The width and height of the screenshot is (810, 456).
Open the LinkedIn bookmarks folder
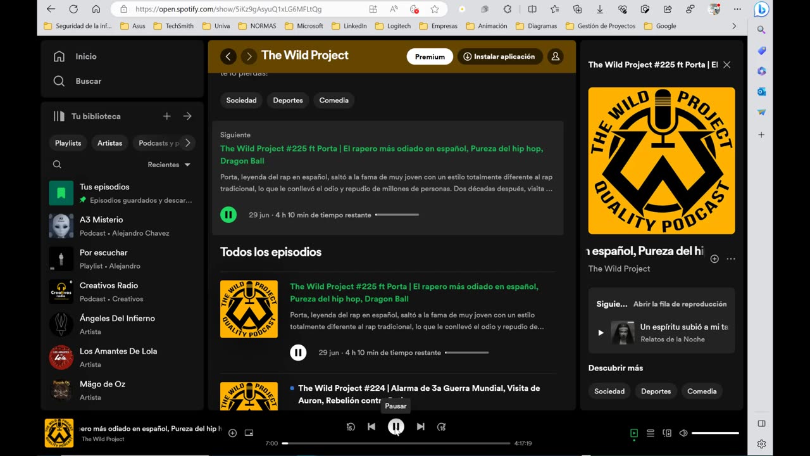pos(349,26)
